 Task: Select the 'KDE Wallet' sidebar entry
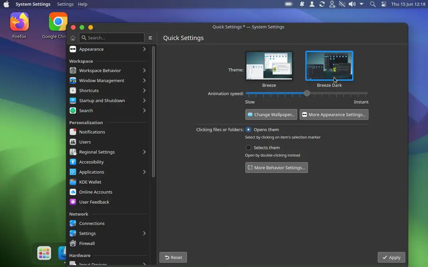pyautogui.click(x=108, y=182)
